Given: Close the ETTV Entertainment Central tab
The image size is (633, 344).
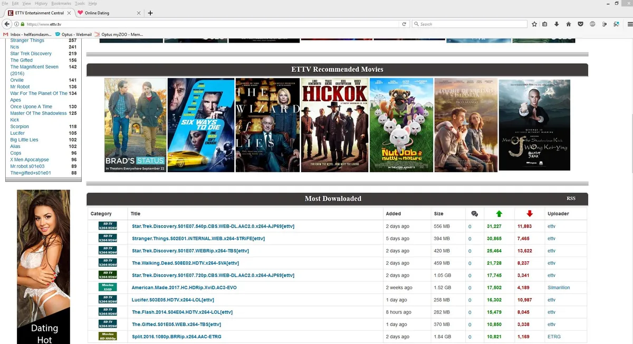Looking at the screenshot, I should (x=68, y=13).
